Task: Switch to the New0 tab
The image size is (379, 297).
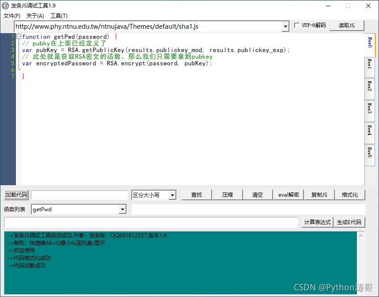Action: pyautogui.click(x=370, y=45)
